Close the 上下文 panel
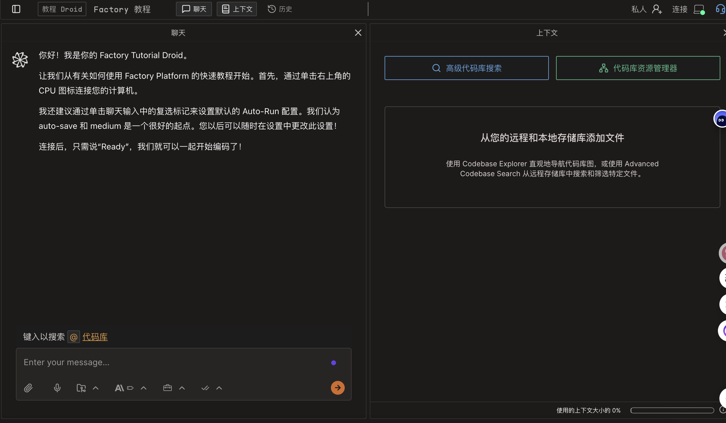The width and height of the screenshot is (726, 423). pos(724,33)
